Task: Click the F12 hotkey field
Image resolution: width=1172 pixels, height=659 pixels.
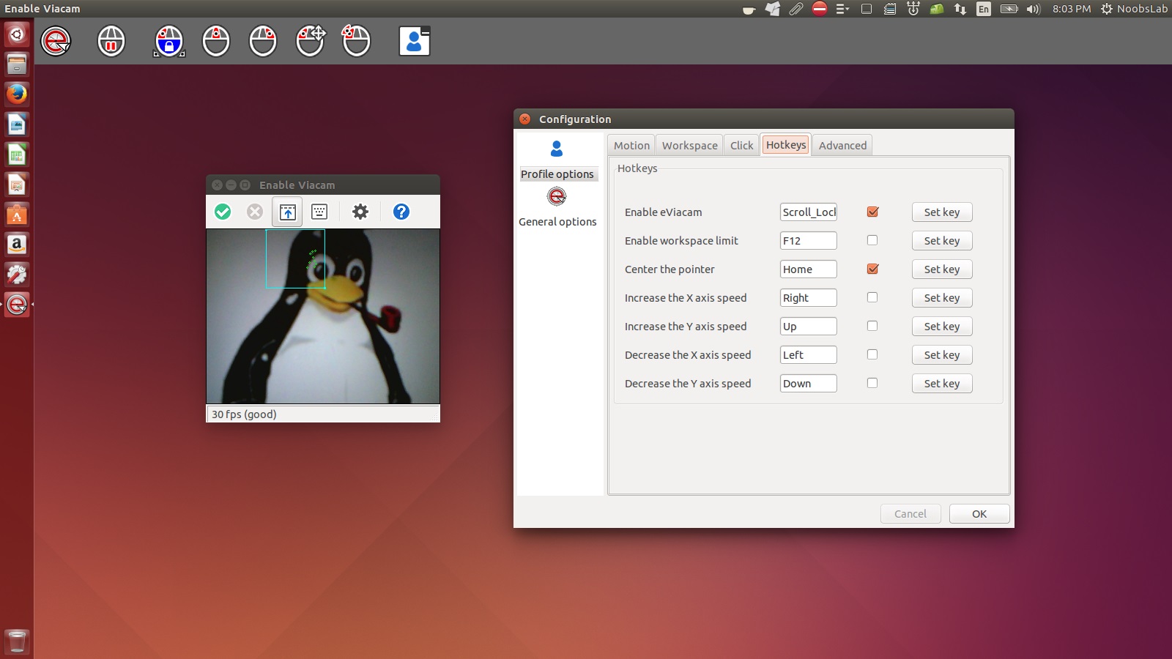Action: [x=809, y=241]
